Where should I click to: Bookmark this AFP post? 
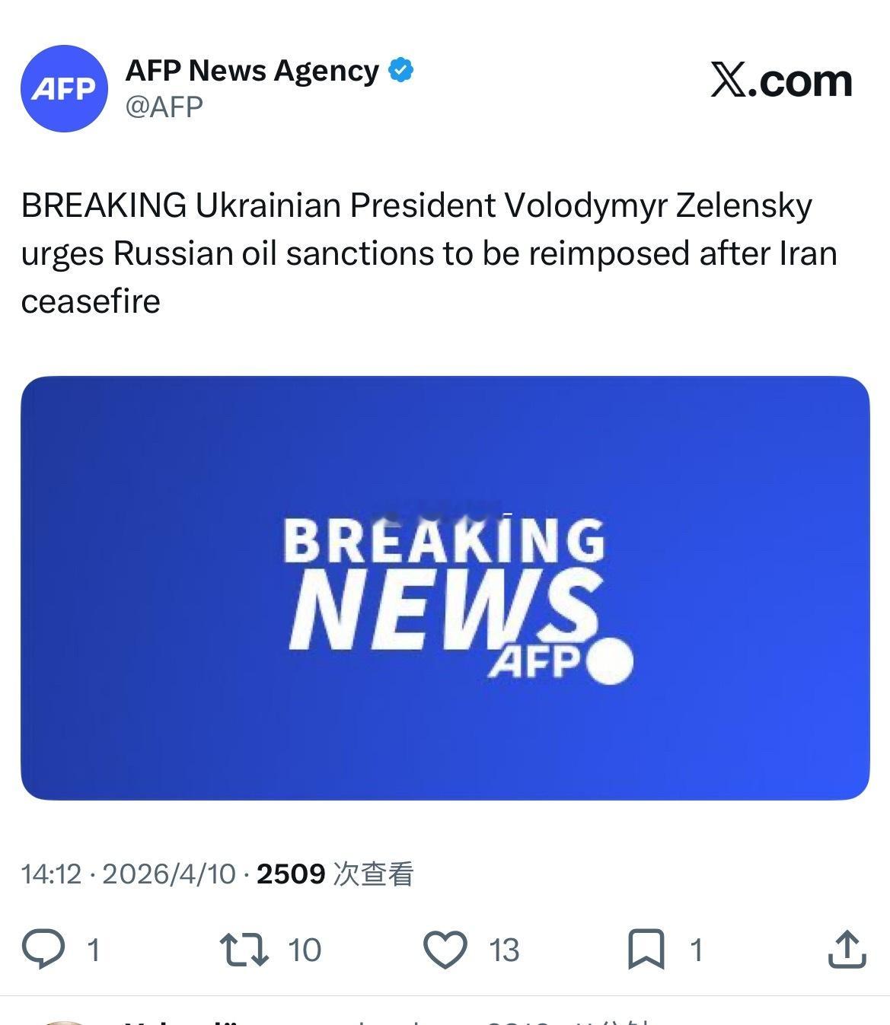pos(646,950)
